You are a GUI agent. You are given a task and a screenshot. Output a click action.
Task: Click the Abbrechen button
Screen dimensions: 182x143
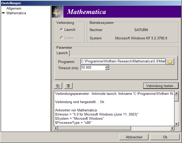[x=134, y=137]
